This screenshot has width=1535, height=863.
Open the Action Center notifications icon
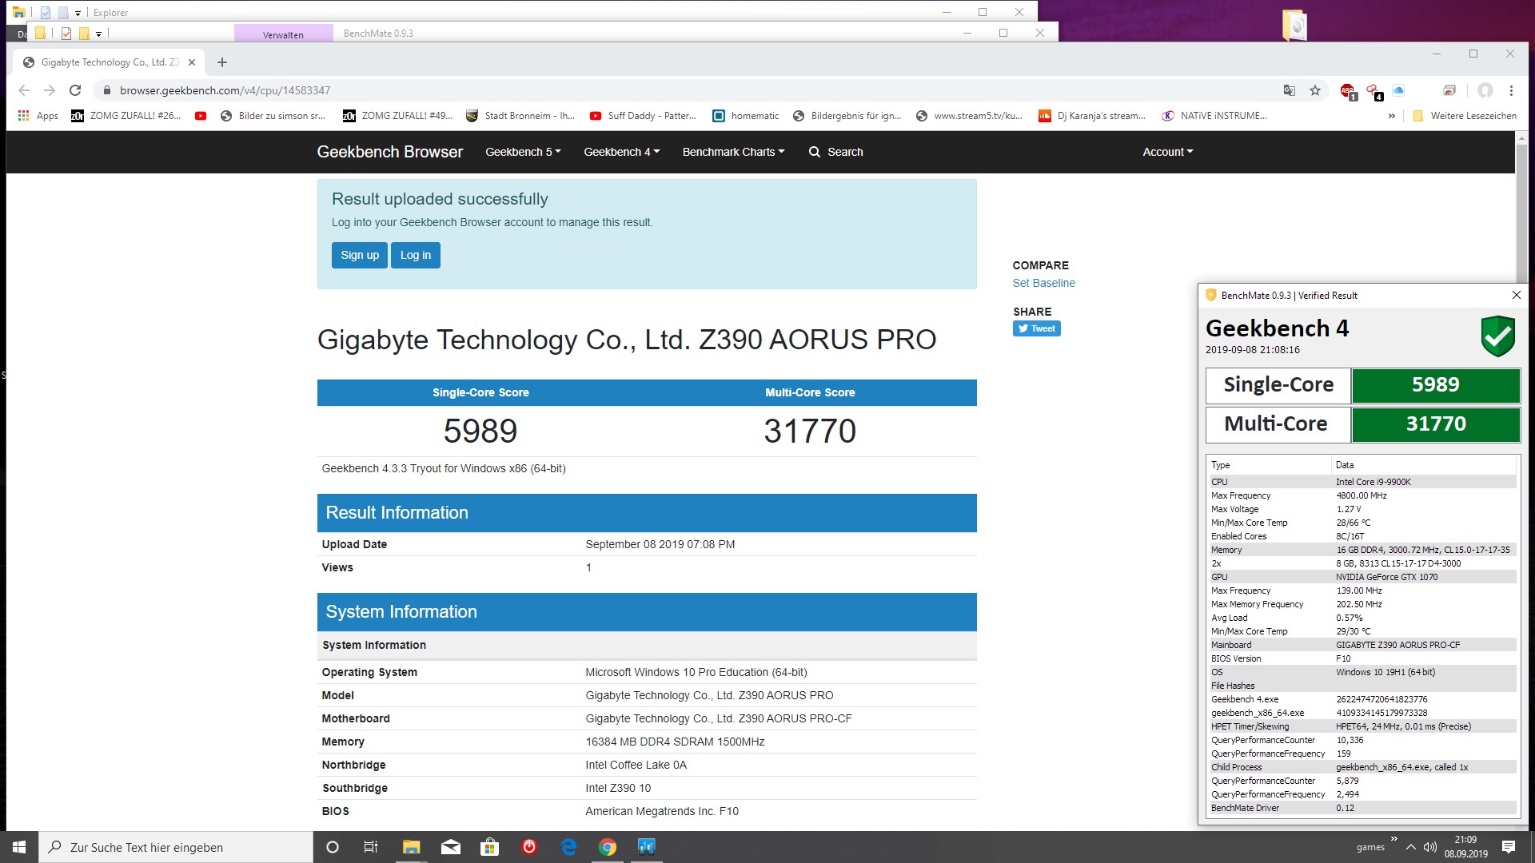click(x=1508, y=847)
